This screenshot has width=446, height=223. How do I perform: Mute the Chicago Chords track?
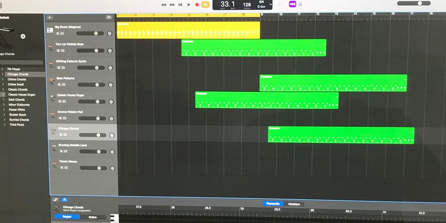[61, 135]
